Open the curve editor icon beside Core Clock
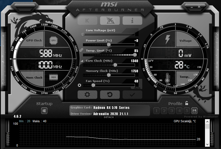This screenshot has height=149, width=221. click(x=82, y=61)
